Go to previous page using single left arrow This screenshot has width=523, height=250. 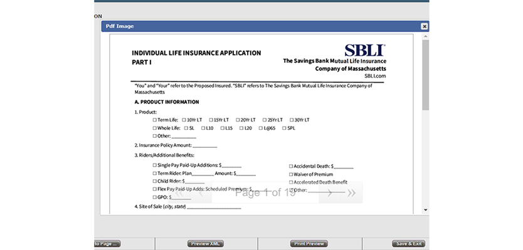(201, 192)
